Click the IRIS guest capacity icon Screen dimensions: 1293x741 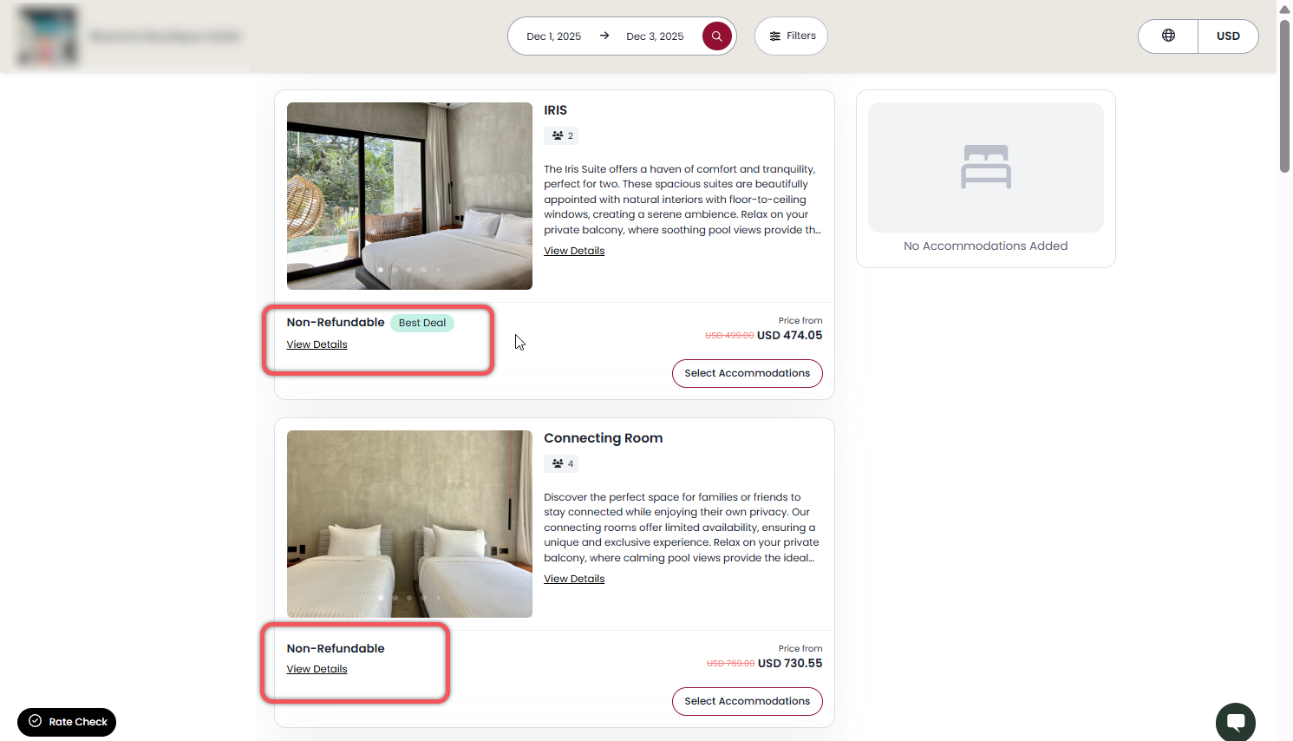click(x=558, y=135)
